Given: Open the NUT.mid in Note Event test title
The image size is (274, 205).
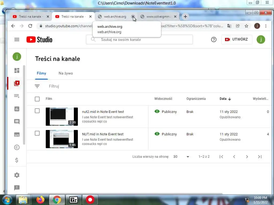Looking at the screenshot, I should tap(103, 134).
